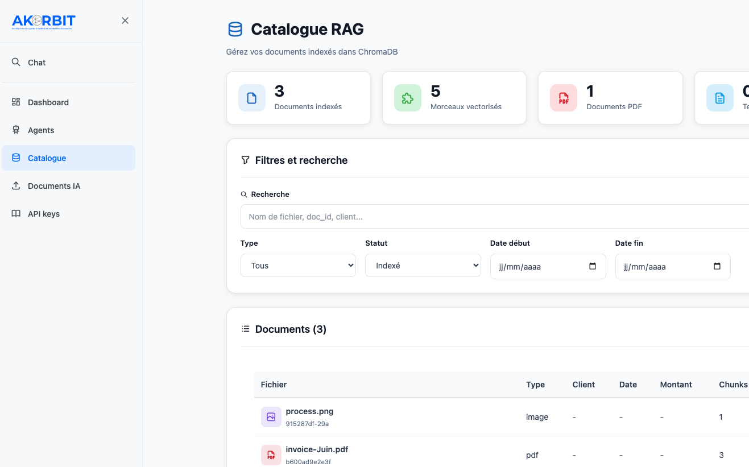
Task: Go to the Dashboard page
Action: (x=48, y=102)
